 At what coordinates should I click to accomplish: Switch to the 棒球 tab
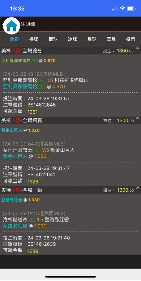(x=34, y=39)
